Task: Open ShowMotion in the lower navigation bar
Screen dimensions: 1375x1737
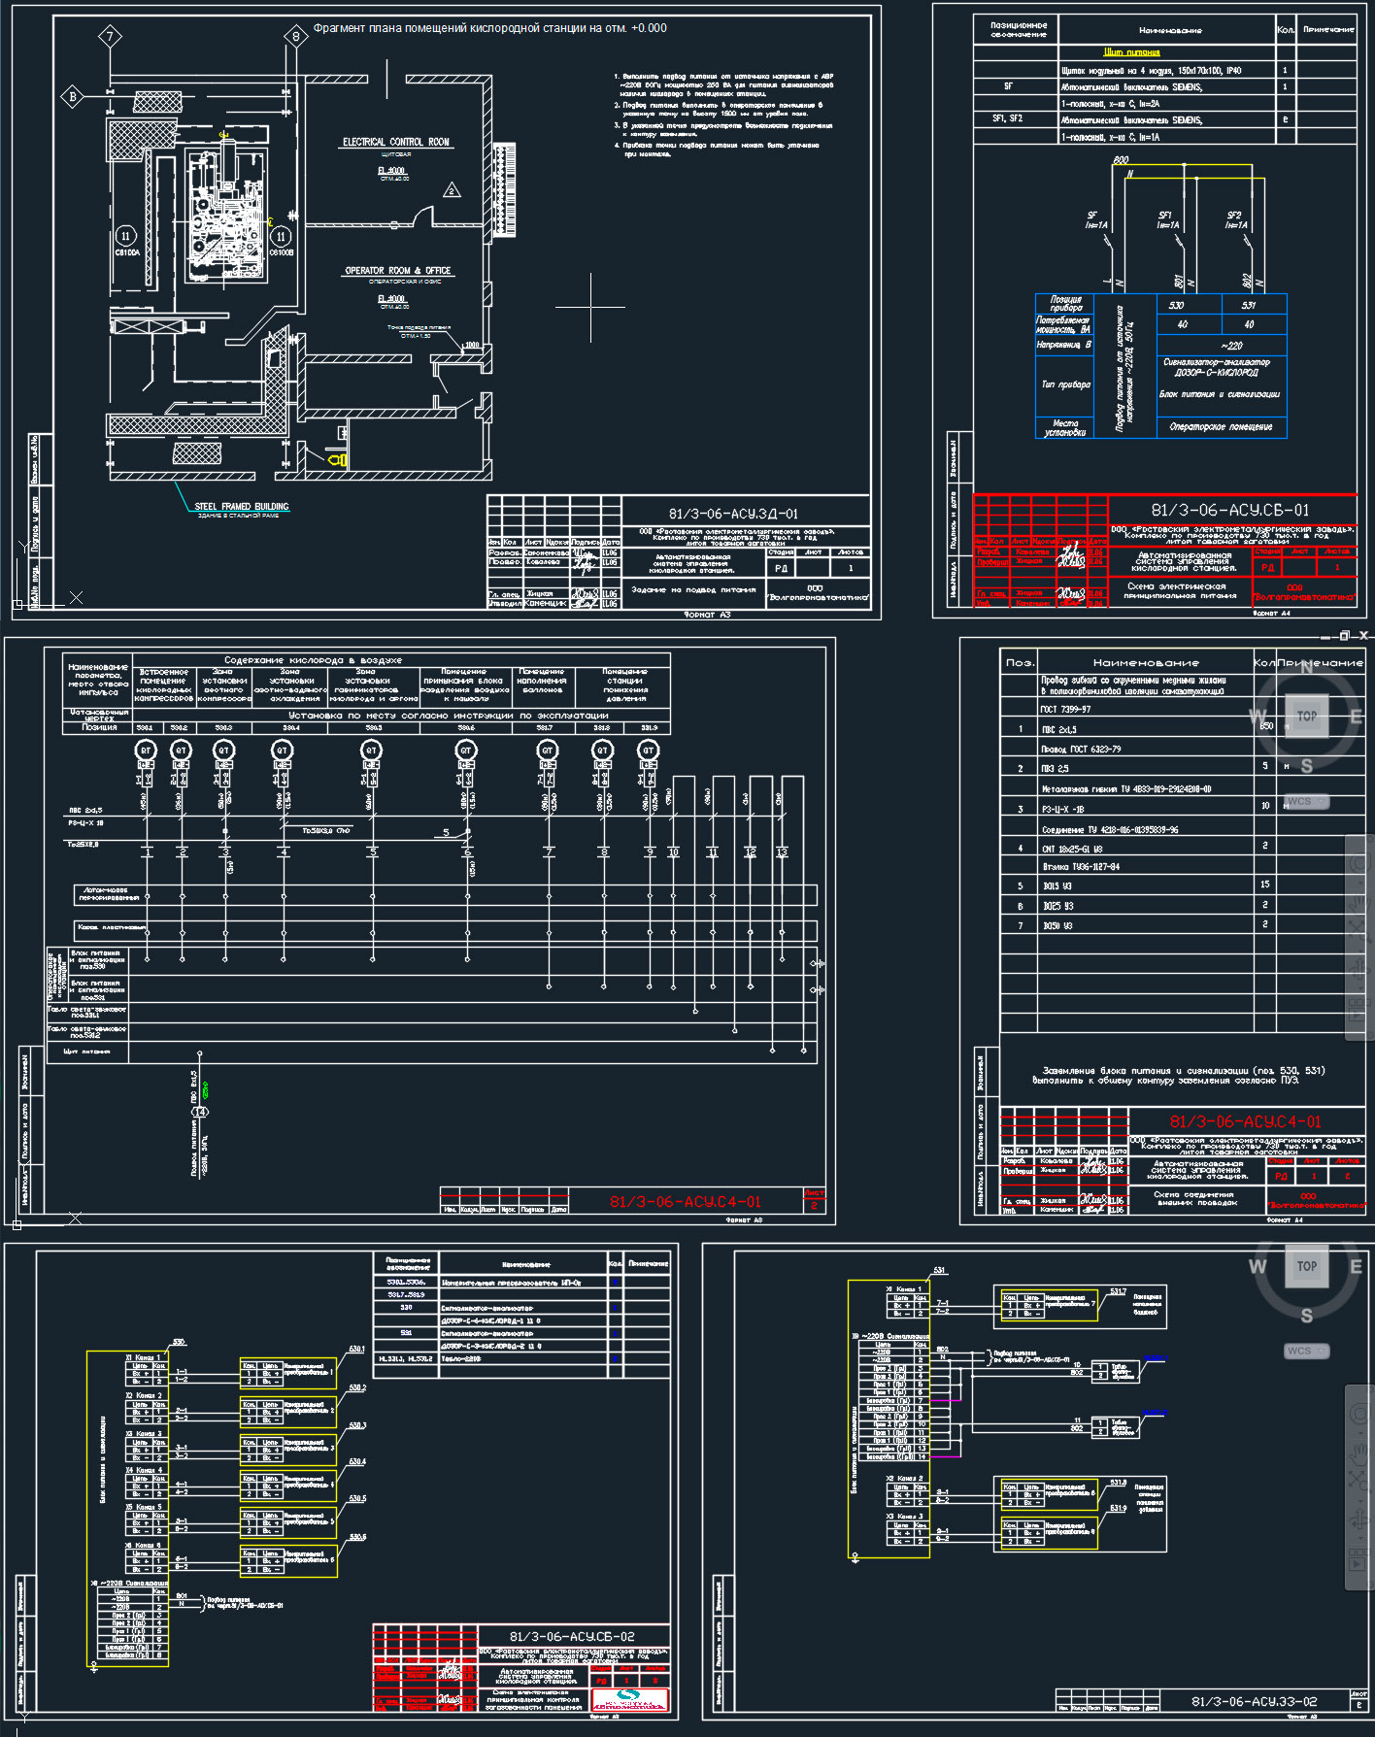Action: (1358, 1559)
